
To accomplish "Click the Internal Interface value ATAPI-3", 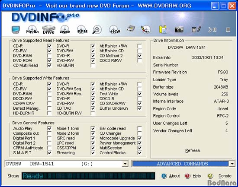I will (x=221, y=101).
